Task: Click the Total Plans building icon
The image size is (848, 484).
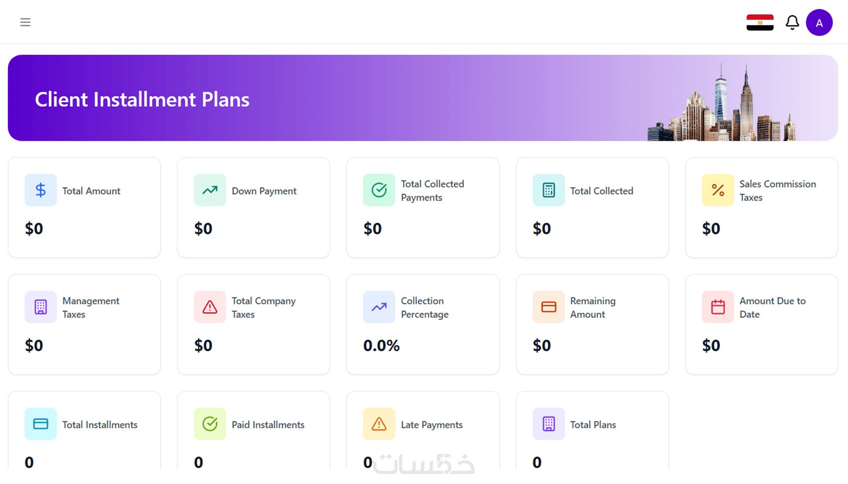Action: pyautogui.click(x=549, y=424)
